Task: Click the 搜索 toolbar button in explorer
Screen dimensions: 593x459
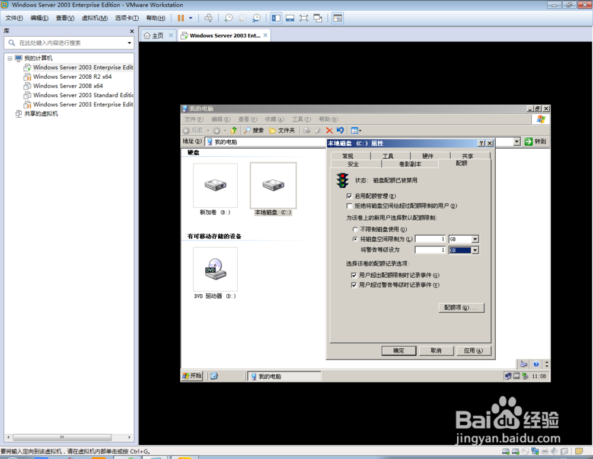Action: point(254,130)
